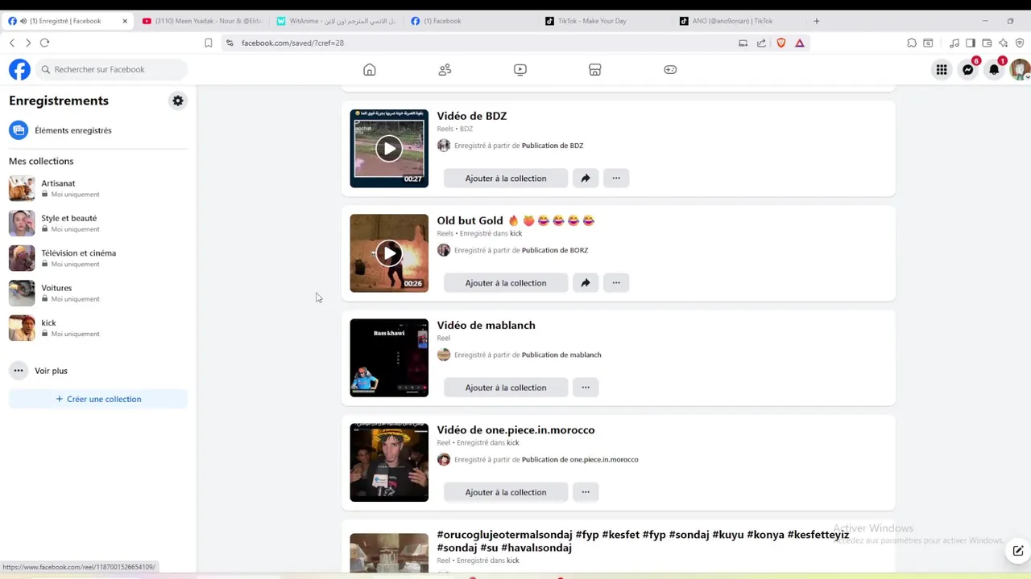
Task: Open the VPN shield icon
Action: coord(1020,43)
